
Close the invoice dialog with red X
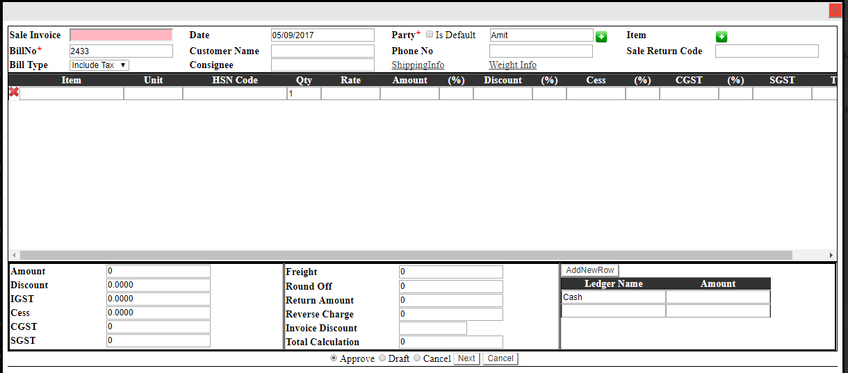(x=835, y=10)
